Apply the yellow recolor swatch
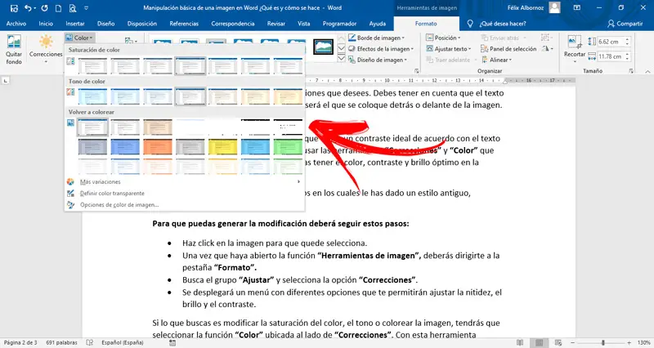 click(222, 147)
